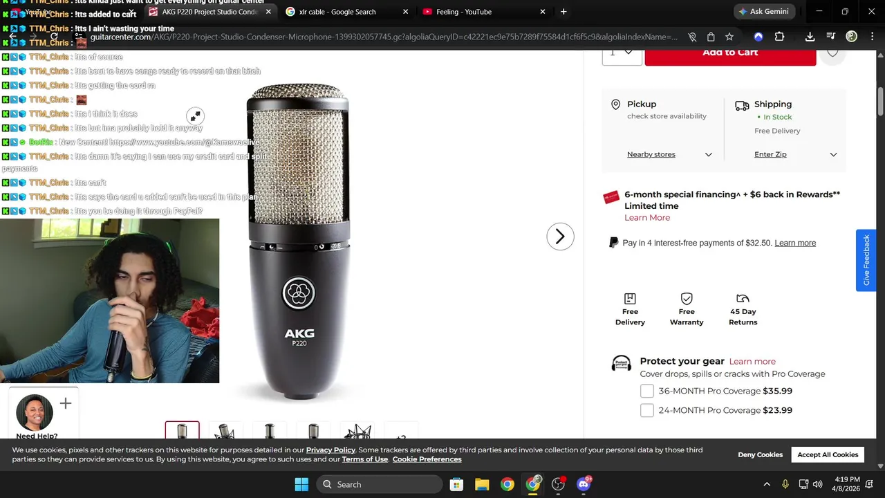Click the plus icon beside Need Help avatar

[x=66, y=403]
